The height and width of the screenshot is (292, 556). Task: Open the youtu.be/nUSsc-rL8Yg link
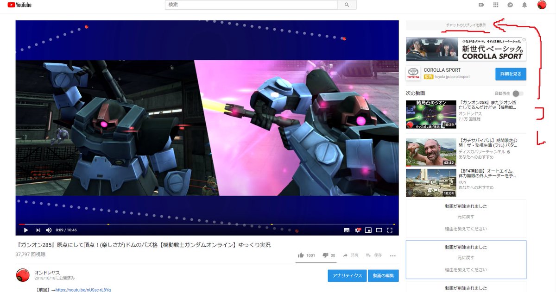point(83,290)
